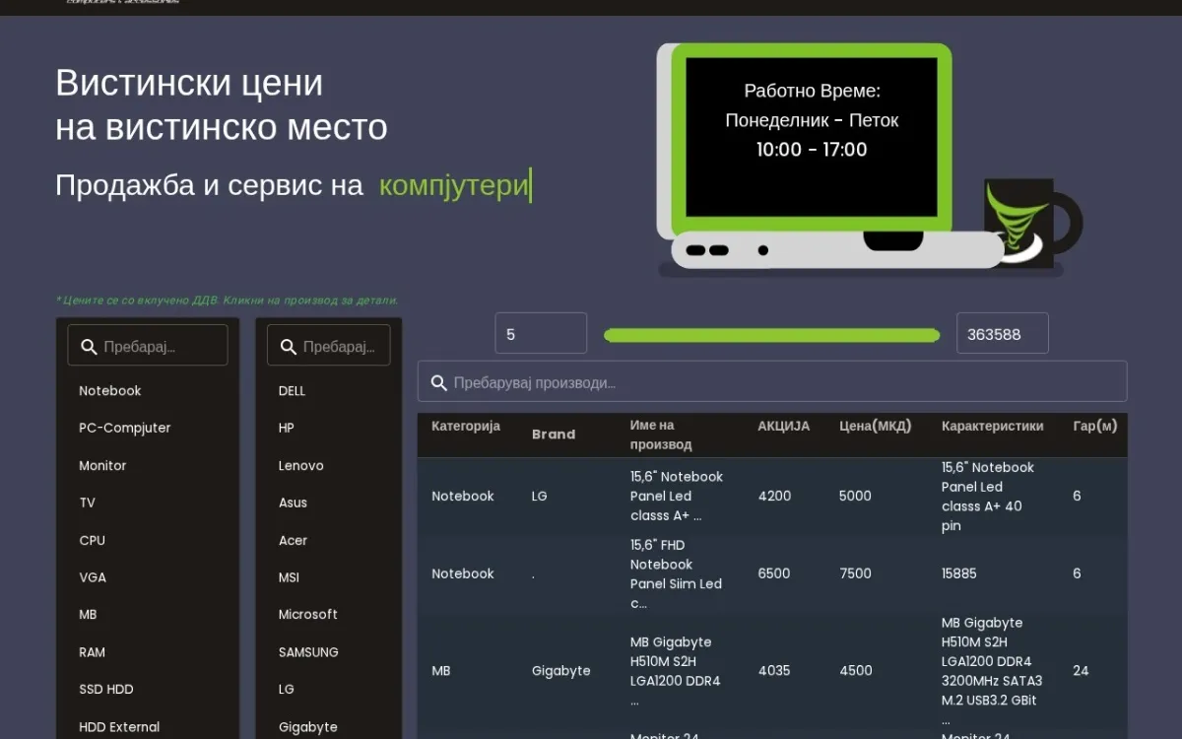Select the HDD External category
Screen dimensions: 1182x739
[x=119, y=726]
